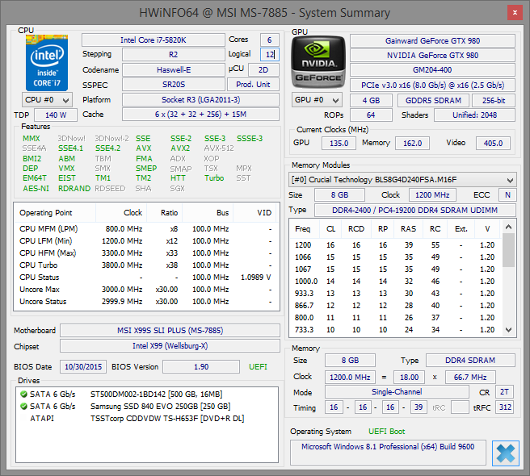Select the 733.3 frequency timing row
Viewport: 530px width, 476px height.
click(396, 330)
